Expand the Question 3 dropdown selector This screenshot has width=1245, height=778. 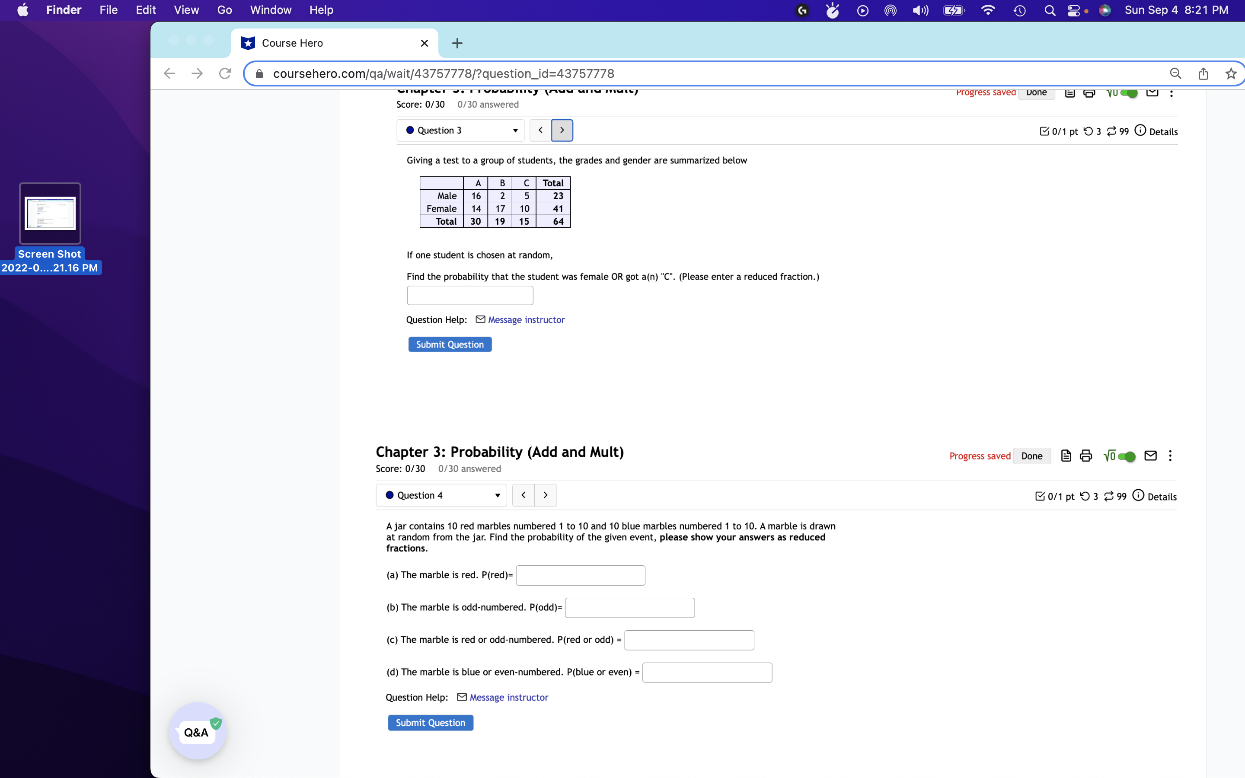(460, 130)
